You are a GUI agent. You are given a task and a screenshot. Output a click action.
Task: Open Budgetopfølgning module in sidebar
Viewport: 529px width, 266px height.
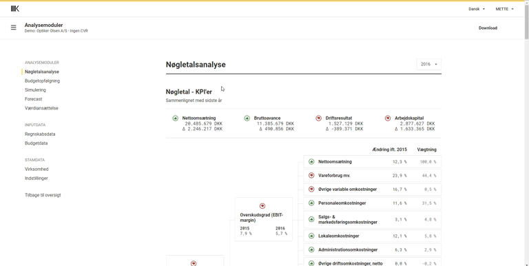(42, 81)
